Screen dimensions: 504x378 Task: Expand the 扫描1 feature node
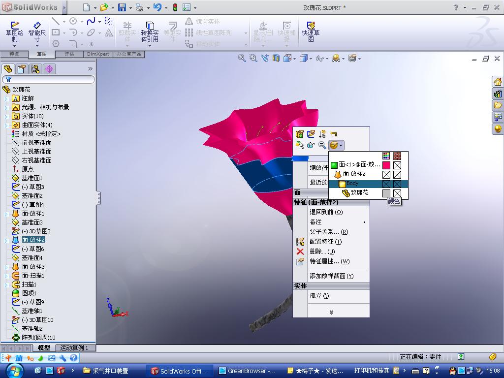tap(6, 285)
